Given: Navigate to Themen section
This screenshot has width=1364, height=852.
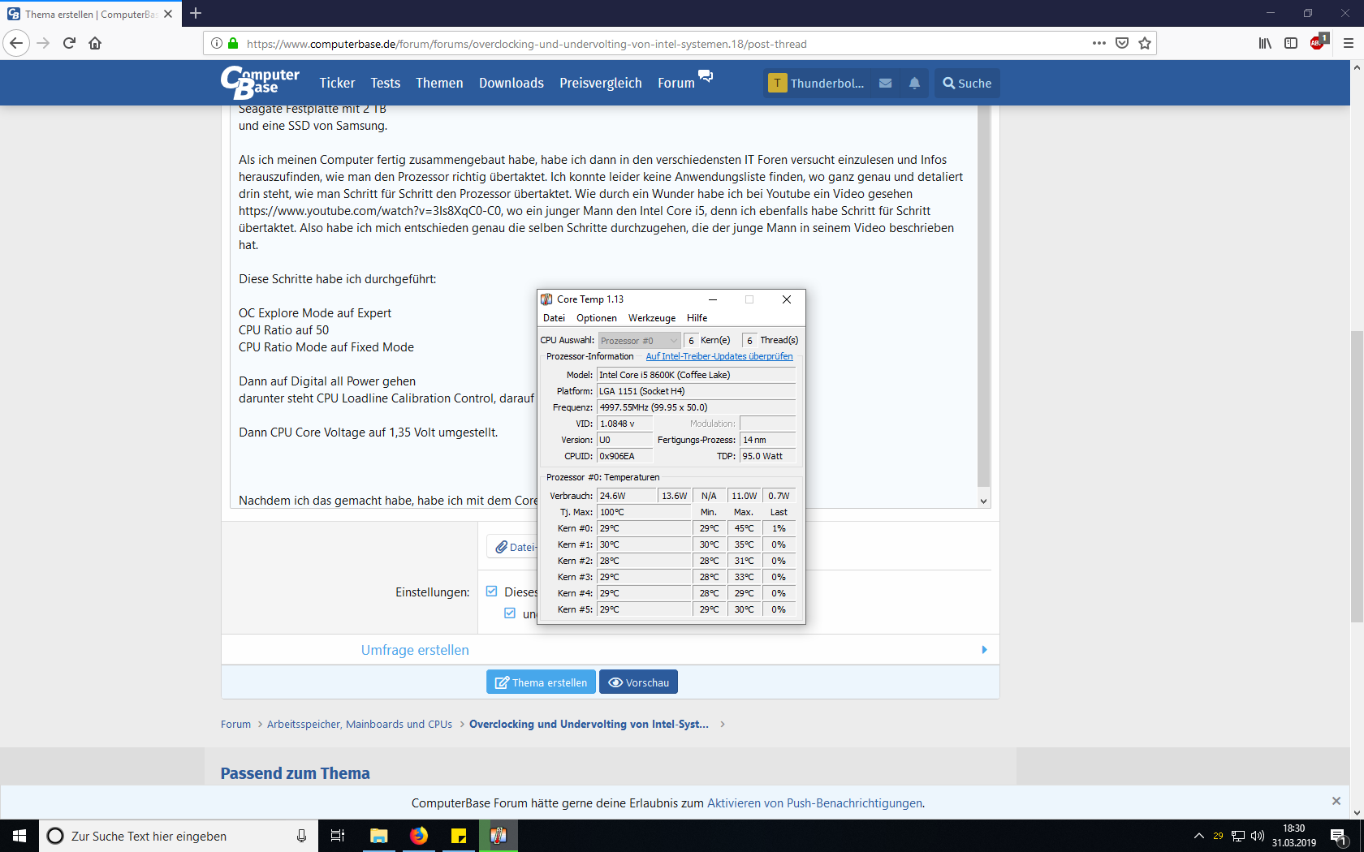Looking at the screenshot, I should pos(439,83).
